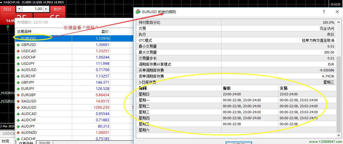343x144 pixels.
Task: Click the 最小交易量 row
Action: tap(236, 46)
